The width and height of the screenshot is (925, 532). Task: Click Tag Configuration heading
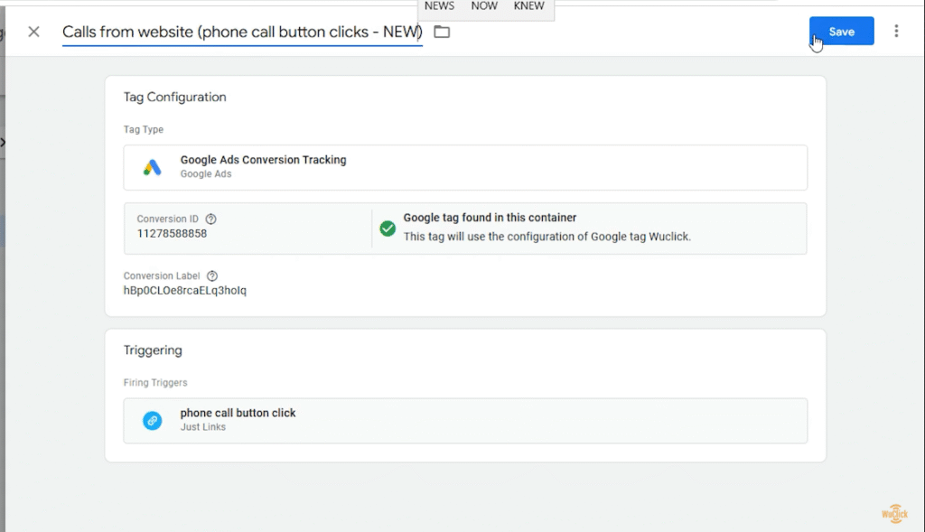174,98
